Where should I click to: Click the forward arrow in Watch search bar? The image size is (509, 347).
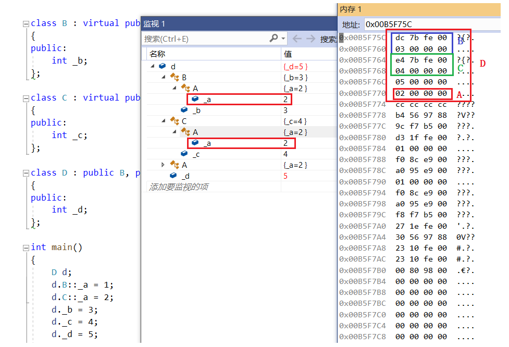pos(311,39)
